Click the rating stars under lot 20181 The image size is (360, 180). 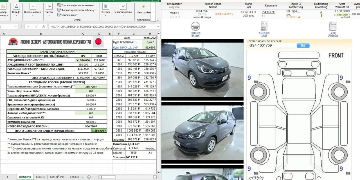pyautogui.click(x=174, y=17)
